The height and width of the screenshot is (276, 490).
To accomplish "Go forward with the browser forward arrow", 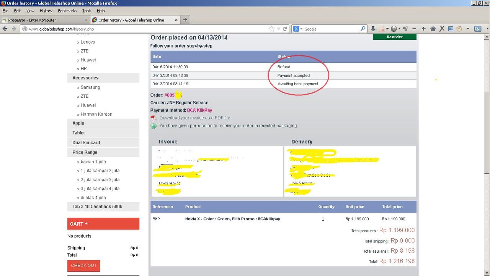I will coord(14,29).
